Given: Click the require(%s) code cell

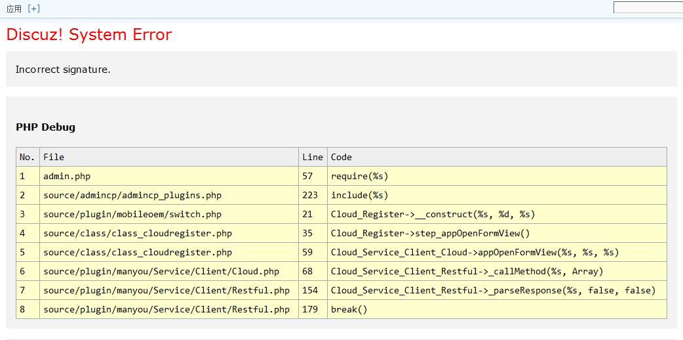Looking at the screenshot, I should click(x=360, y=176).
